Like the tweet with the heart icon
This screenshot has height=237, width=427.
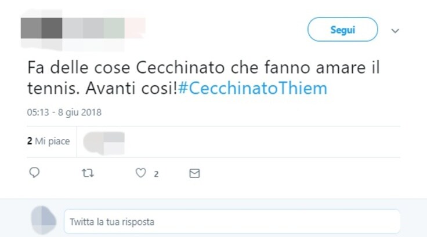141,173
